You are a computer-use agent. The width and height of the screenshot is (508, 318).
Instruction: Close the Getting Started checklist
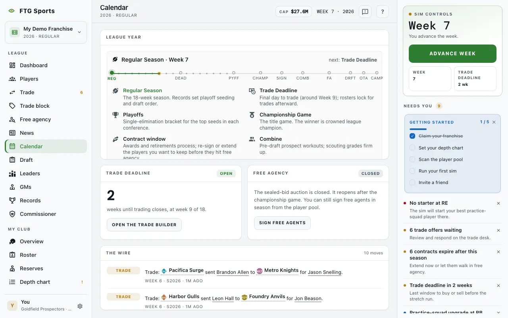494,122
